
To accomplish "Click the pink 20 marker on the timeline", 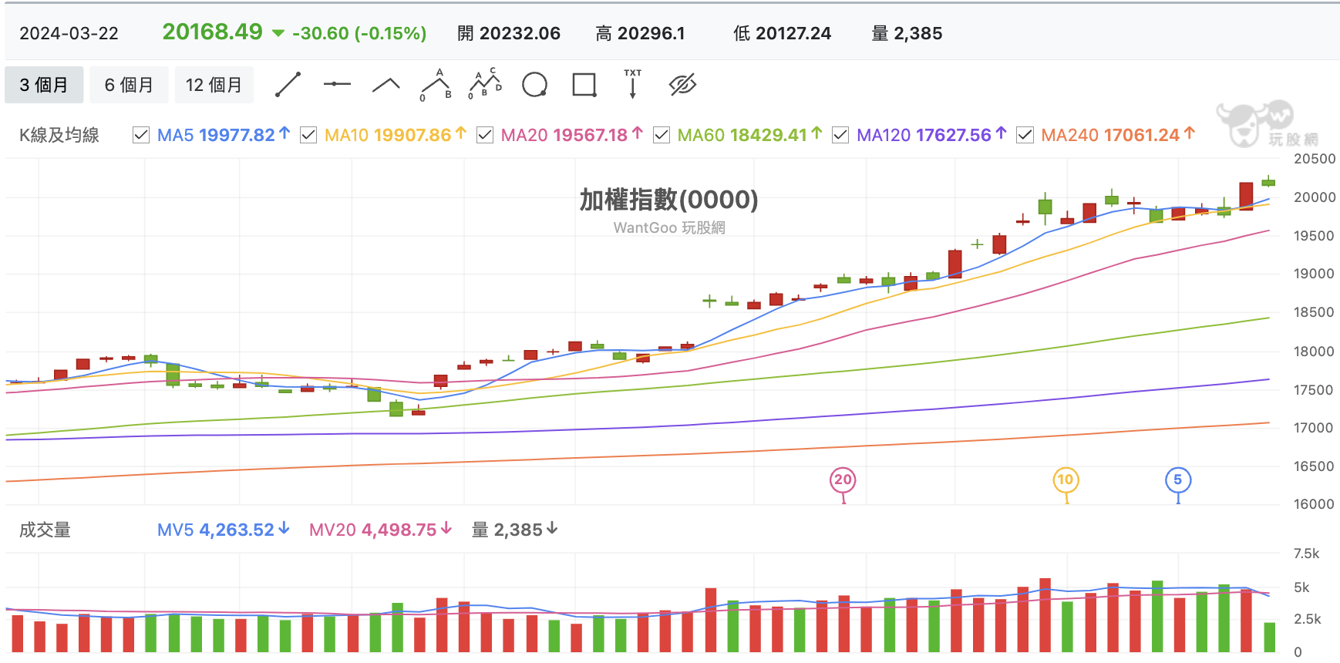I will tap(843, 480).
